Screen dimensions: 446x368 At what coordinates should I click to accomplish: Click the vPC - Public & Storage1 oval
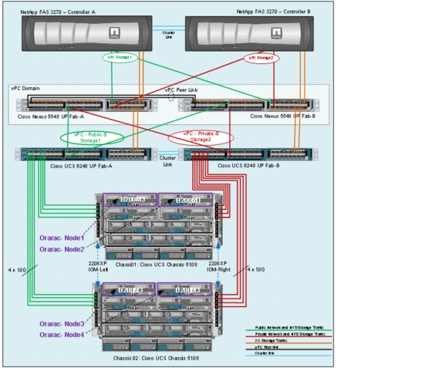92,137
